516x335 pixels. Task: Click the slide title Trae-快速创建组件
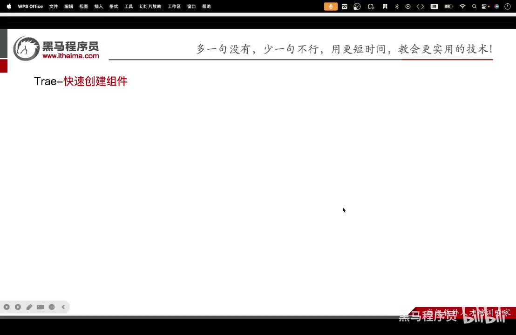(81, 81)
